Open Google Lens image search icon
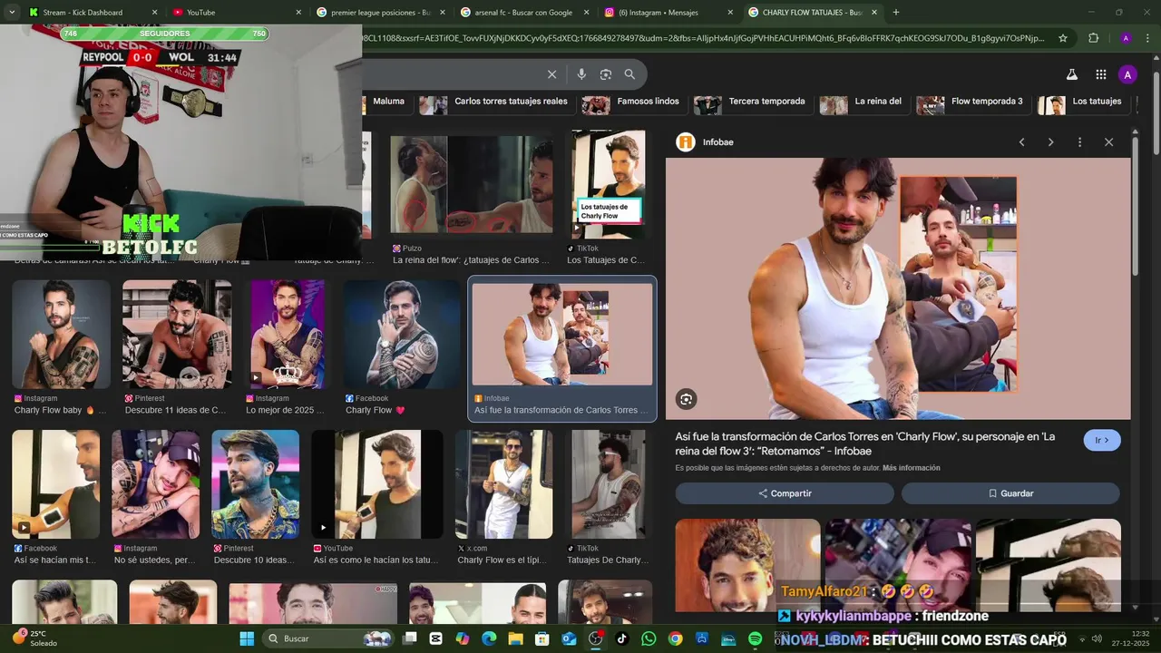Viewport: 1161px width, 653px height. click(x=605, y=74)
